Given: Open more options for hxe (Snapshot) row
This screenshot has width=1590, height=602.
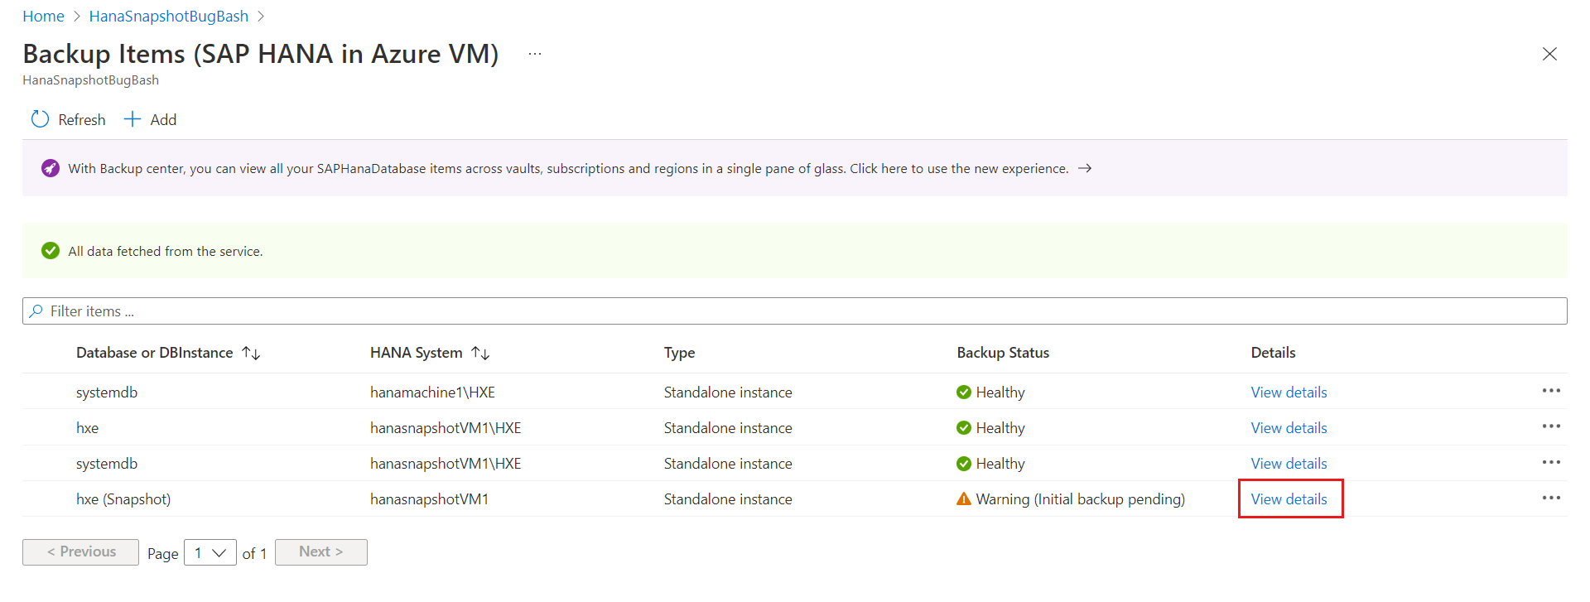Looking at the screenshot, I should 1551,498.
